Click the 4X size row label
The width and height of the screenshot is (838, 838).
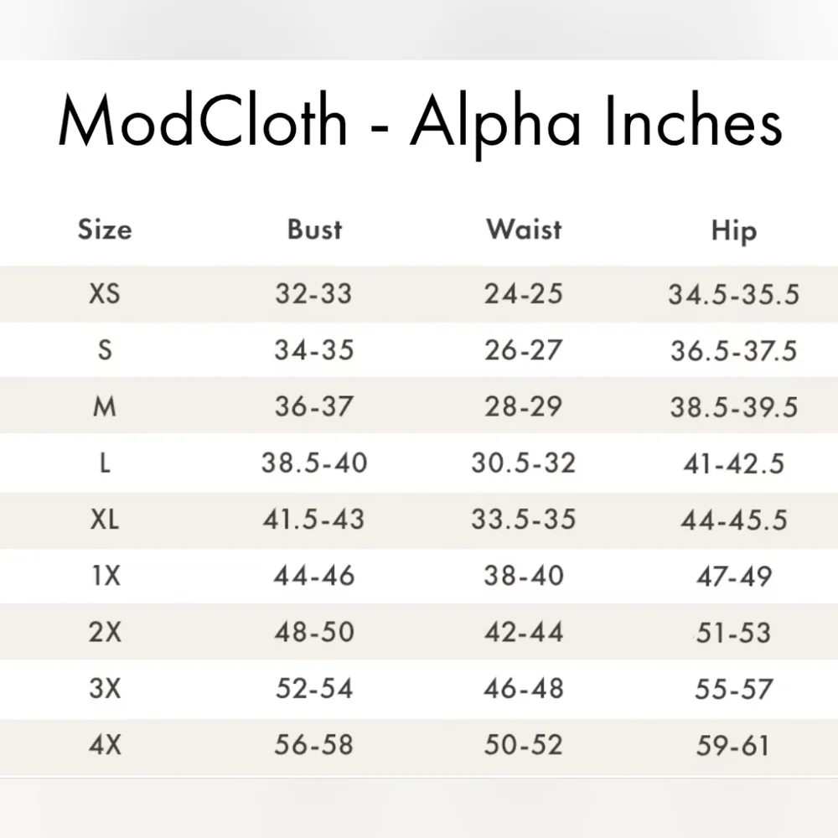coord(105,744)
